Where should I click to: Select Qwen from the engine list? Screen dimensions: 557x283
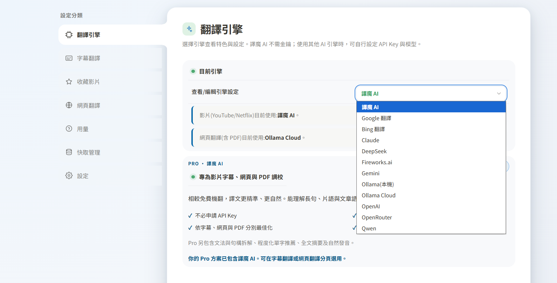click(431, 228)
